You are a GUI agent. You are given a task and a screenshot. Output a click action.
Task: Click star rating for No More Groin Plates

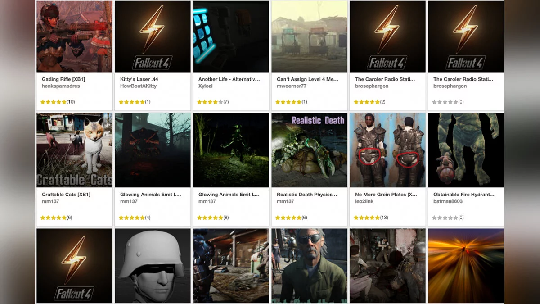(x=371, y=218)
